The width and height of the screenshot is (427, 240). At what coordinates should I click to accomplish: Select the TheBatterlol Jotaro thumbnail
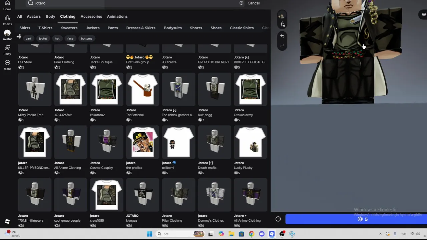143,89
